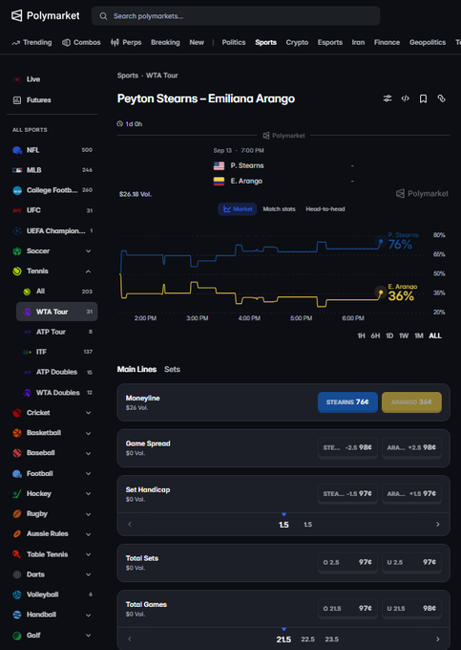Click the search magnifier icon
Screen dimensions: 461x650
tap(103, 16)
